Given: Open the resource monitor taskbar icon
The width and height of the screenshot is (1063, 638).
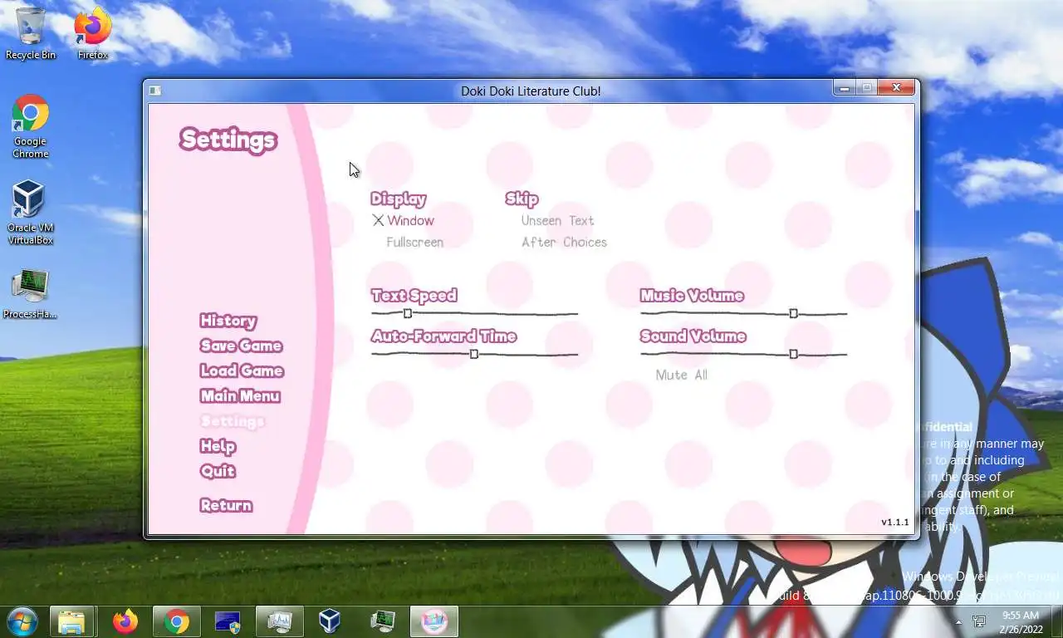Looking at the screenshot, I should [279, 621].
